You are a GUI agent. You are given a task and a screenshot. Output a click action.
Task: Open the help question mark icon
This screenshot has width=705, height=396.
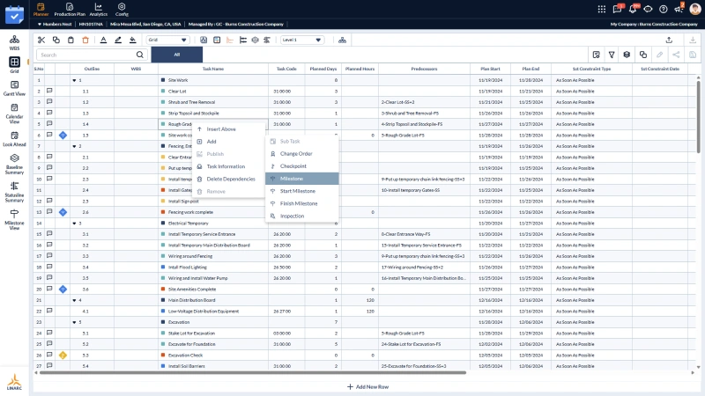coord(664,9)
